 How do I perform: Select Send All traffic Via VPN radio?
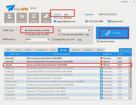coord(26,30)
